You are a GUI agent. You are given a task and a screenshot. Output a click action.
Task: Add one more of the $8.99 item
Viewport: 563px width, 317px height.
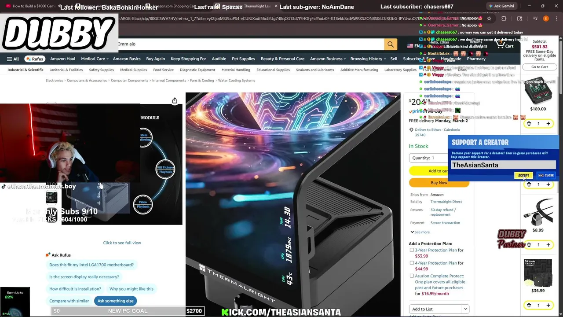548,245
